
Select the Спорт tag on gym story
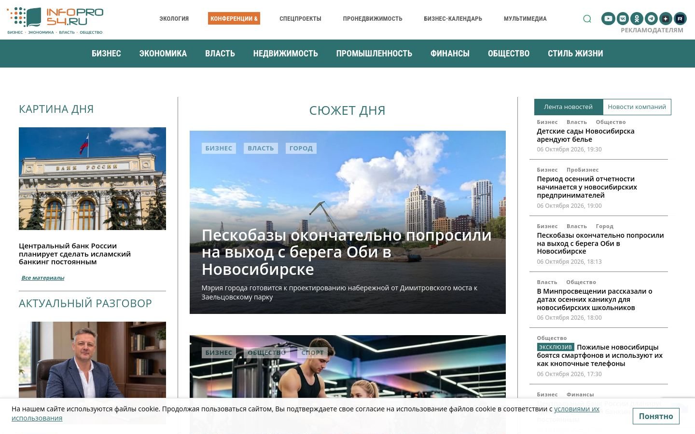point(313,353)
